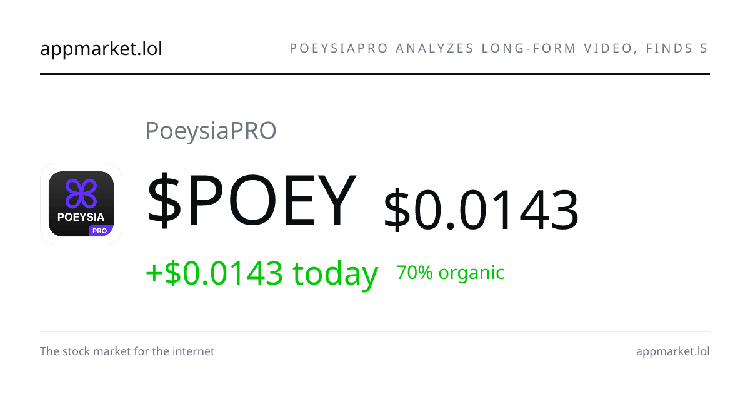750x394 pixels.
Task: Click the stock market for the internet tagline
Action: pos(127,351)
